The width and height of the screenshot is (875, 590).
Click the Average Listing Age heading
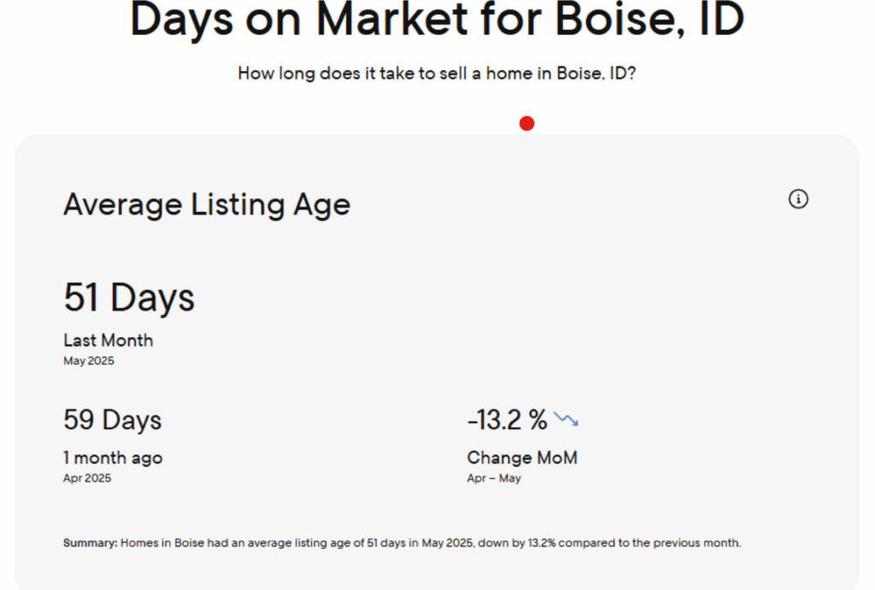point(207,205)
